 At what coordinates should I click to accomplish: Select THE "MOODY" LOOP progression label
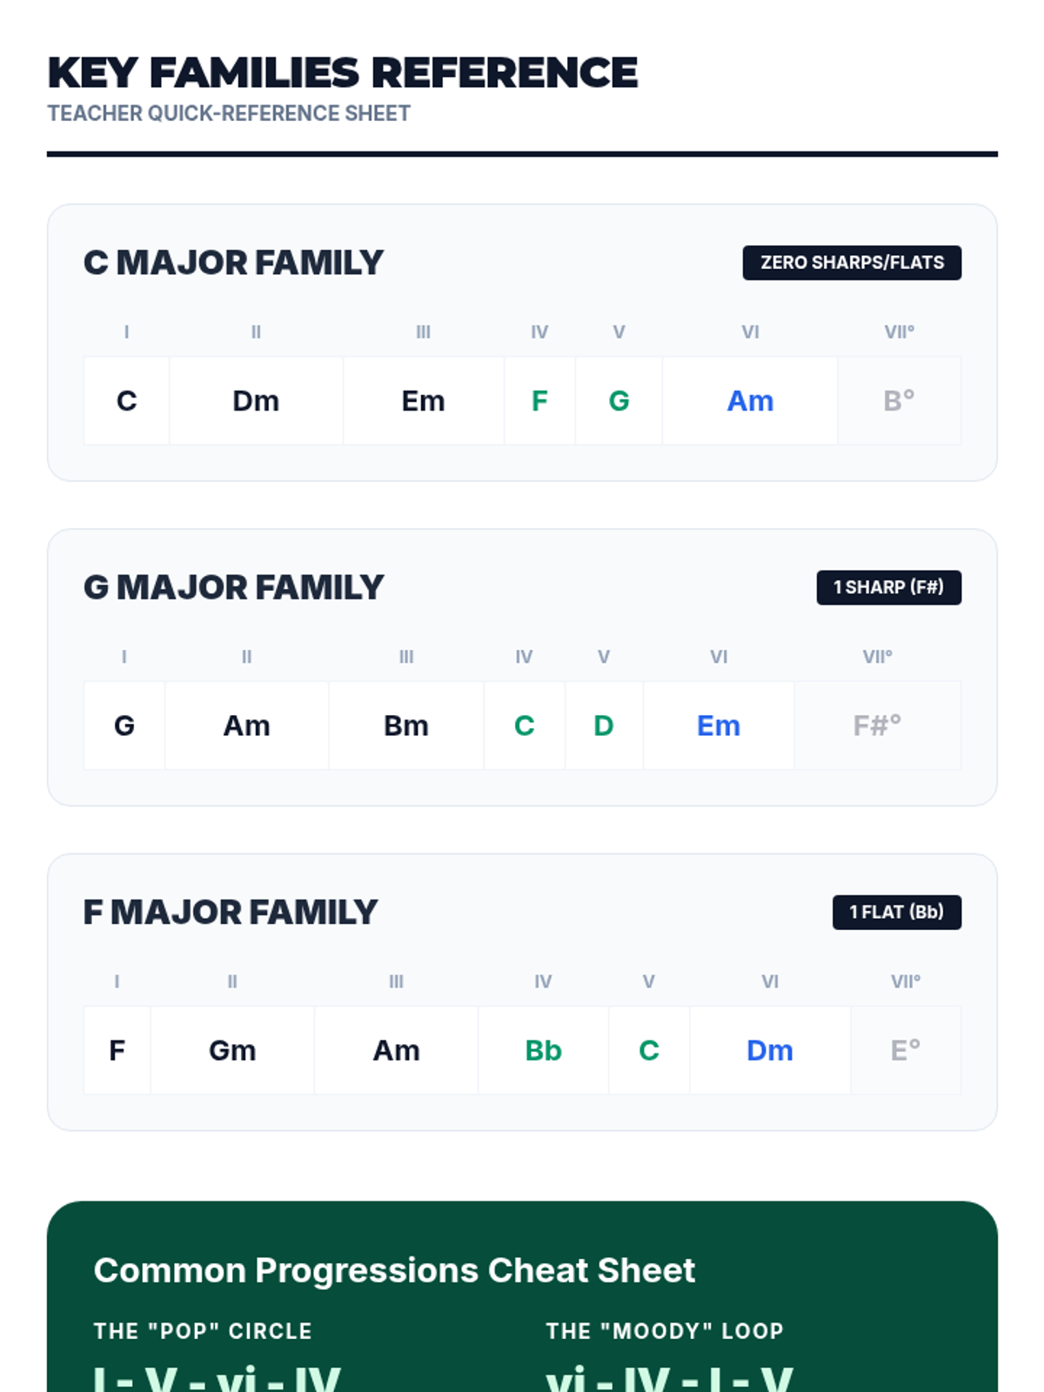coord(665,1331)
